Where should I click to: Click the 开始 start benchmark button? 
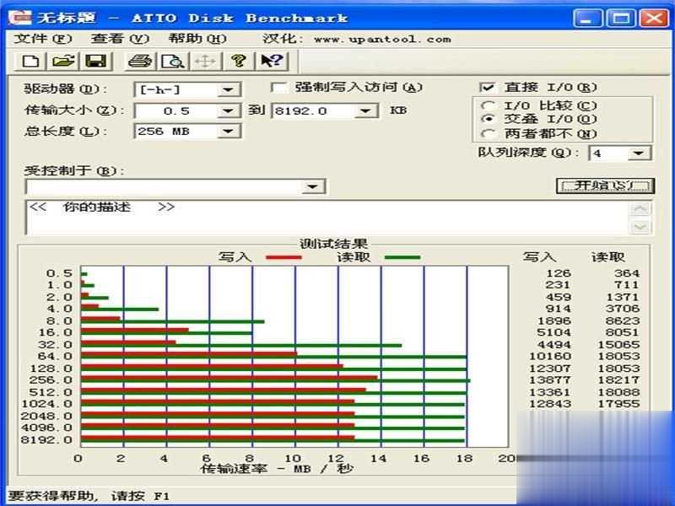click(x=605, y=186)
